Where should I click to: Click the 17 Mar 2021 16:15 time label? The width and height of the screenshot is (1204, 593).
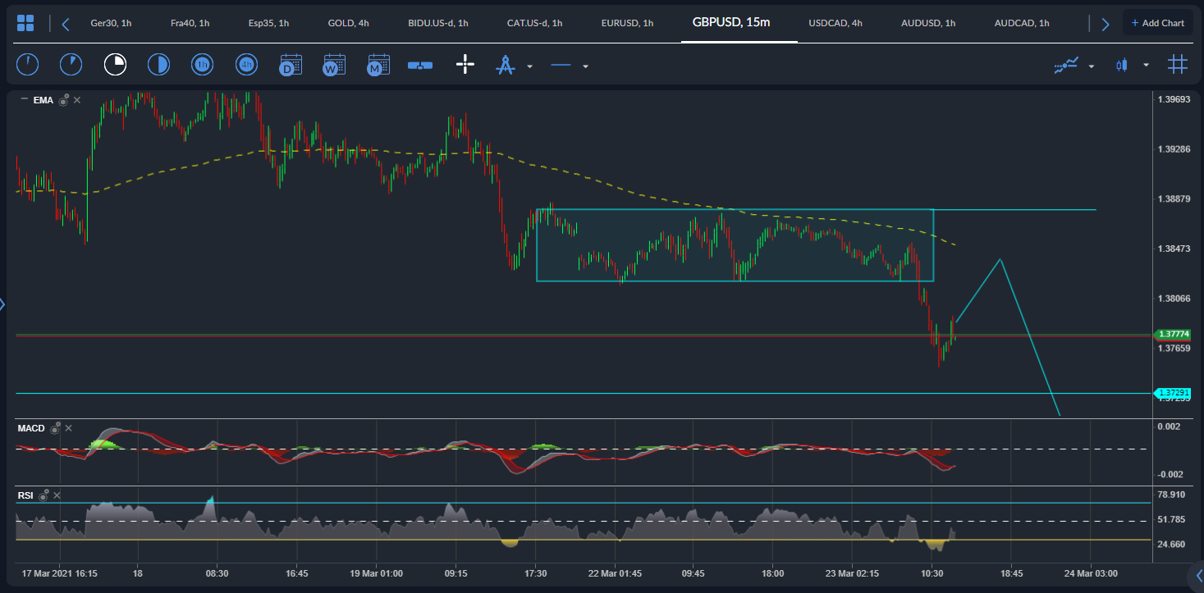(x=60, y=573)
